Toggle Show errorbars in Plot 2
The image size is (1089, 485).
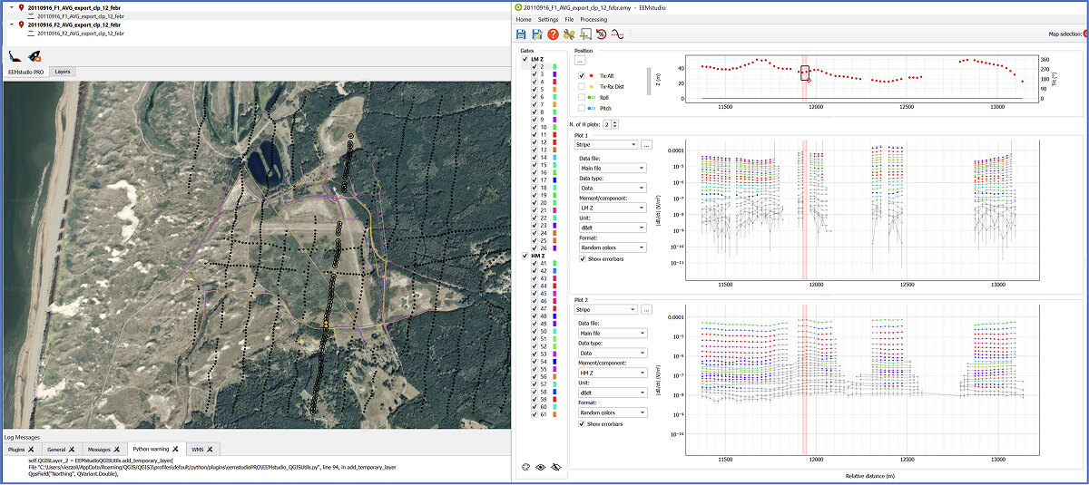[x=583, y=423]
